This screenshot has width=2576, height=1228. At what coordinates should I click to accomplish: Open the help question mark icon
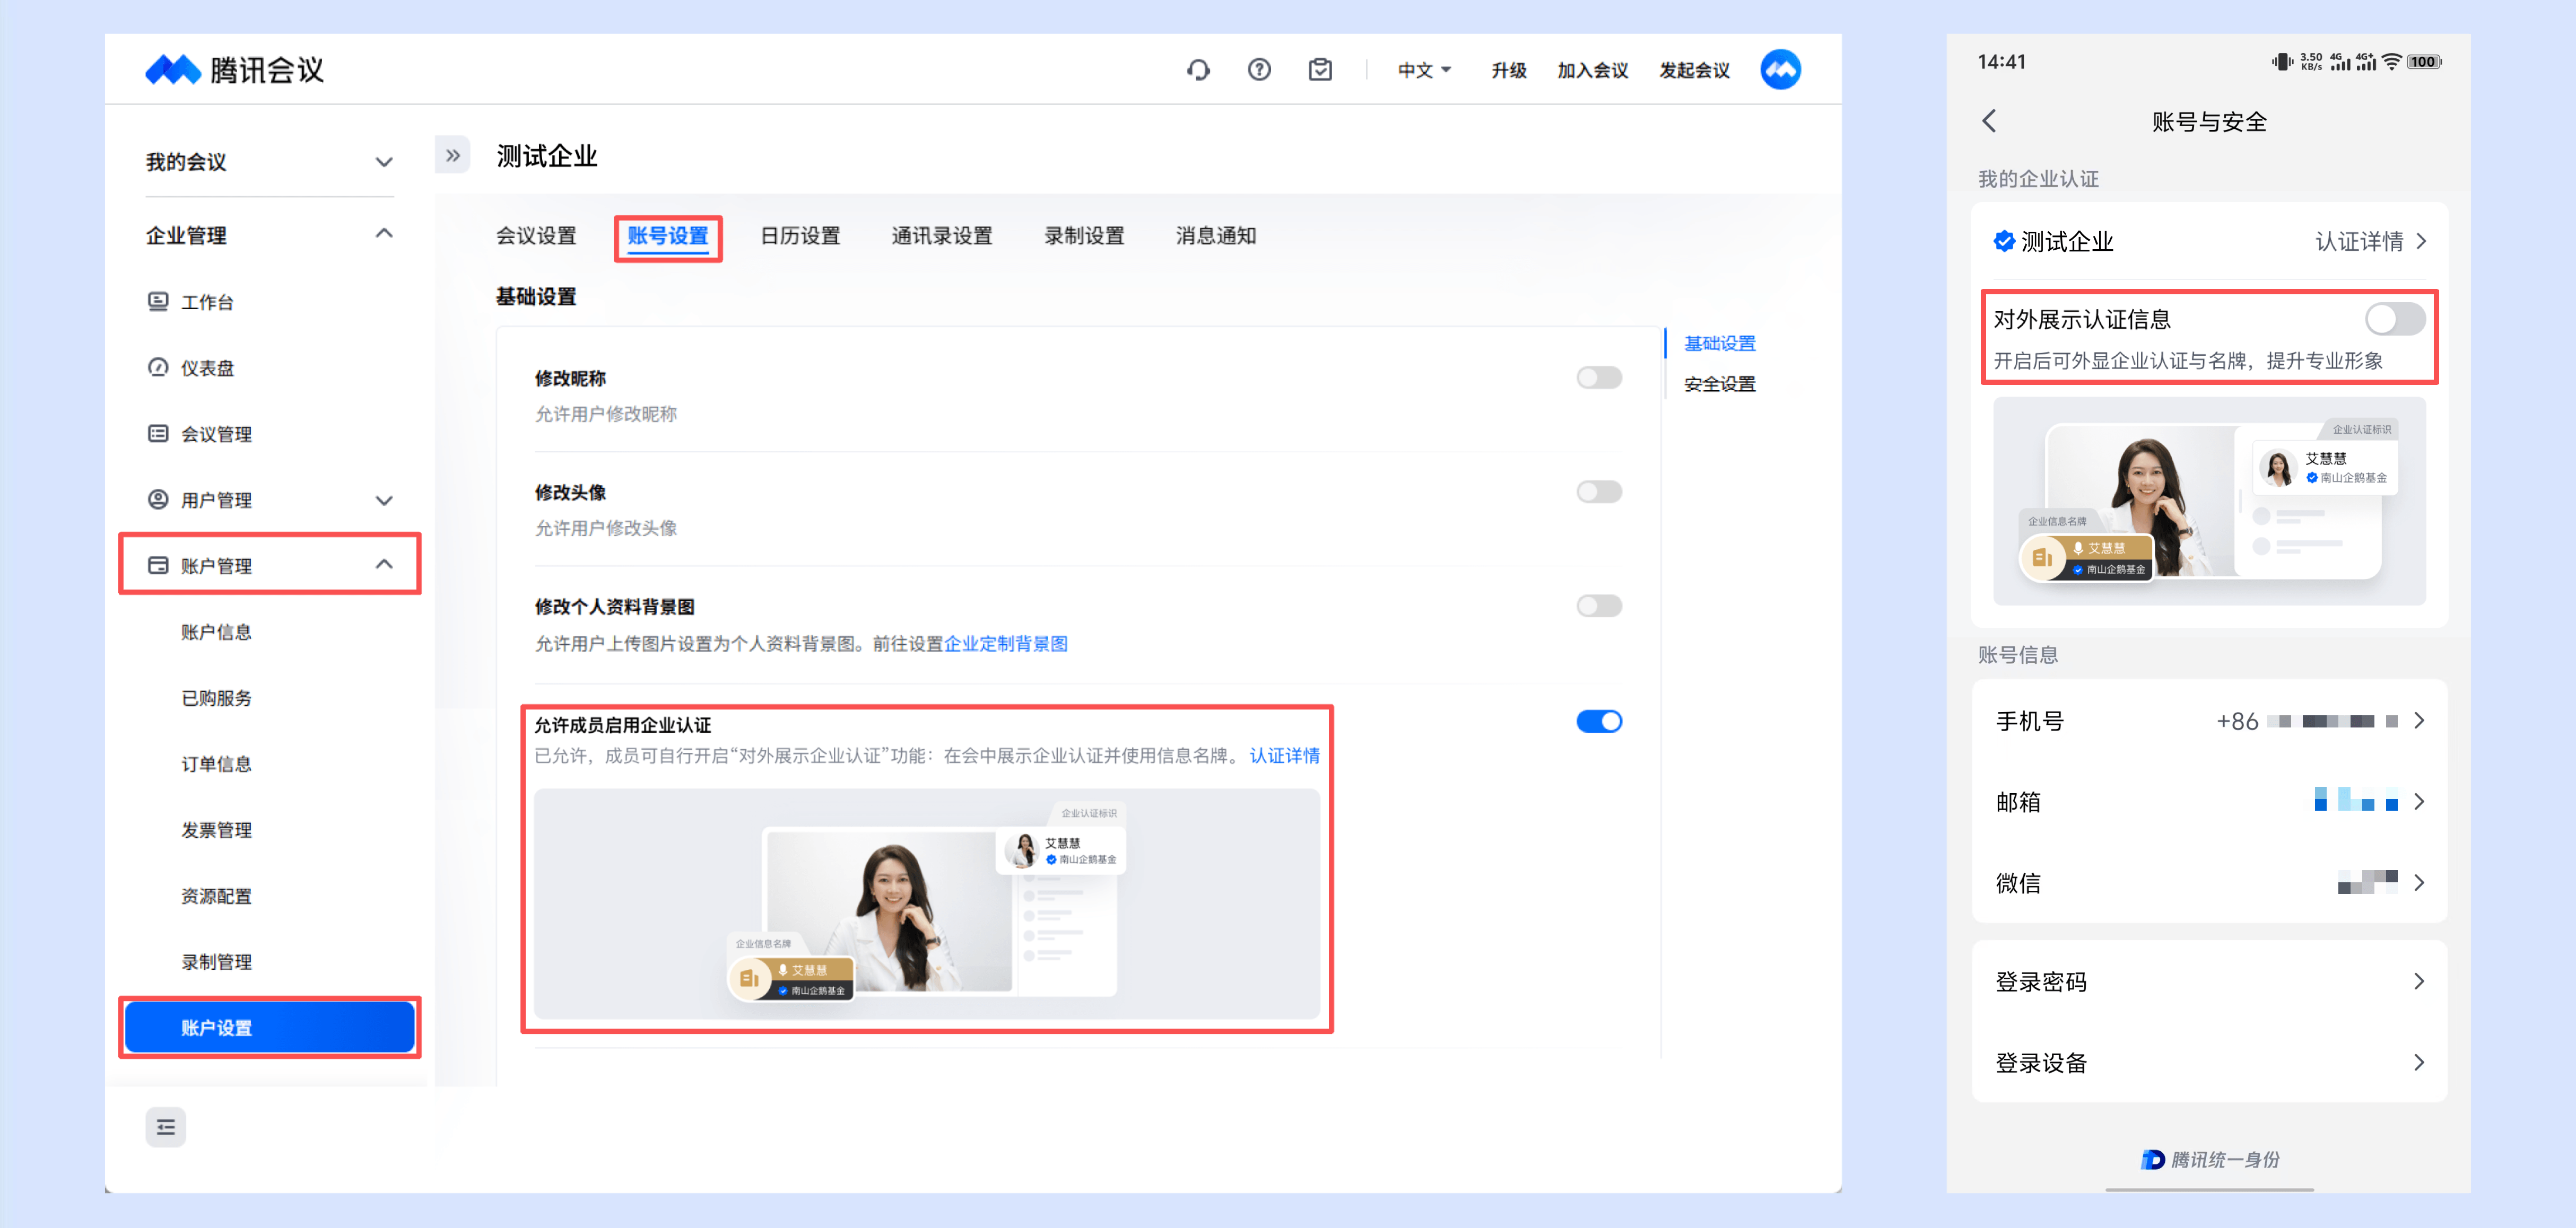(1259, 70)
